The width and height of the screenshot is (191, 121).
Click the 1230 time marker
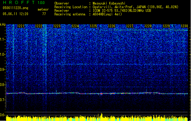coord(184,26)
